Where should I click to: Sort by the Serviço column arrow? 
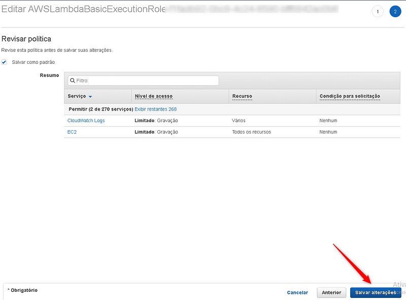tap(90, 96)
